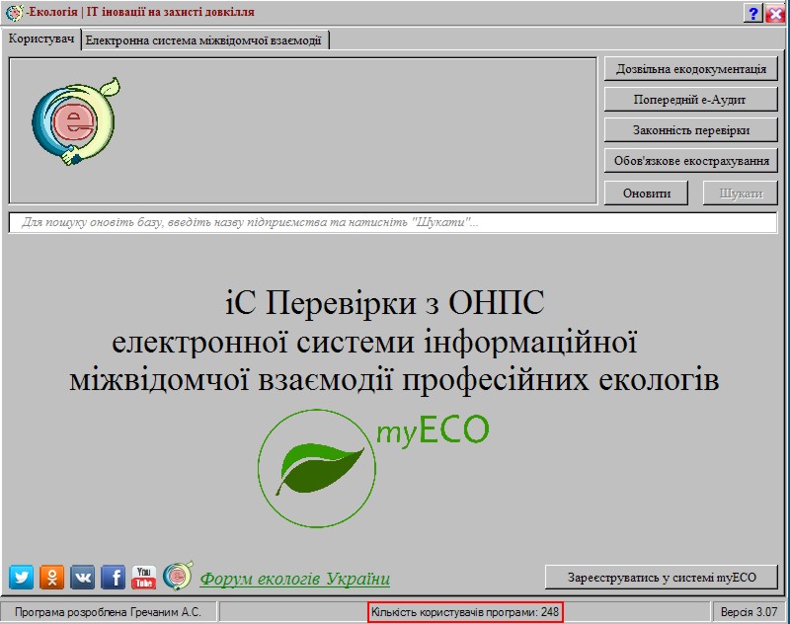Click the large e-Ecology logo in top panel
Screen dimensions: 790x624
tap(76, 121)
